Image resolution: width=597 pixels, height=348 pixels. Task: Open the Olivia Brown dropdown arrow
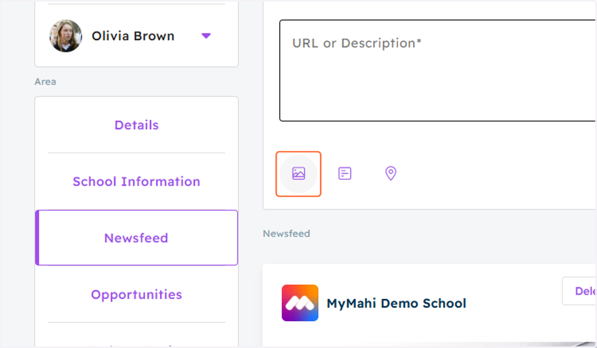click(206, 36)
